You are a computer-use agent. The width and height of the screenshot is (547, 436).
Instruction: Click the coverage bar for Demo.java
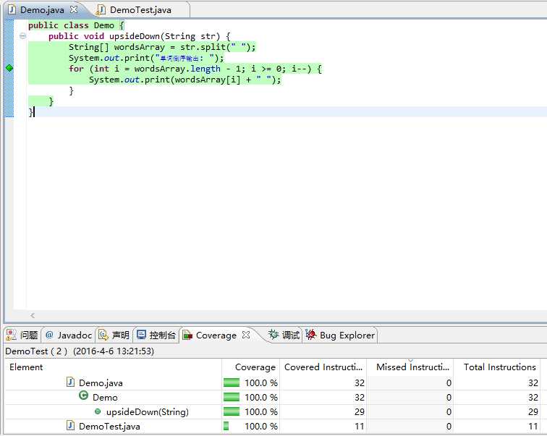click(232, 382)
